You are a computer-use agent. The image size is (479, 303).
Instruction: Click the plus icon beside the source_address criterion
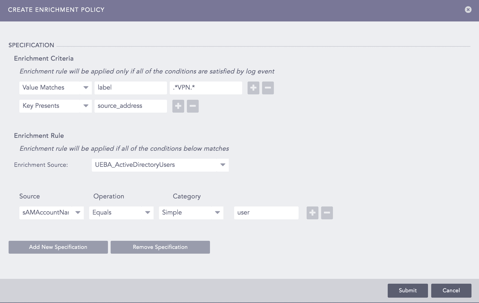pyautogui.click(x=178, y=106)
